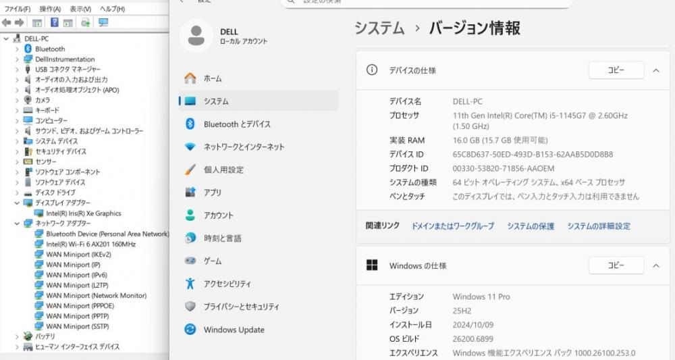Click the カメラ device category icon

pos(28,100)
